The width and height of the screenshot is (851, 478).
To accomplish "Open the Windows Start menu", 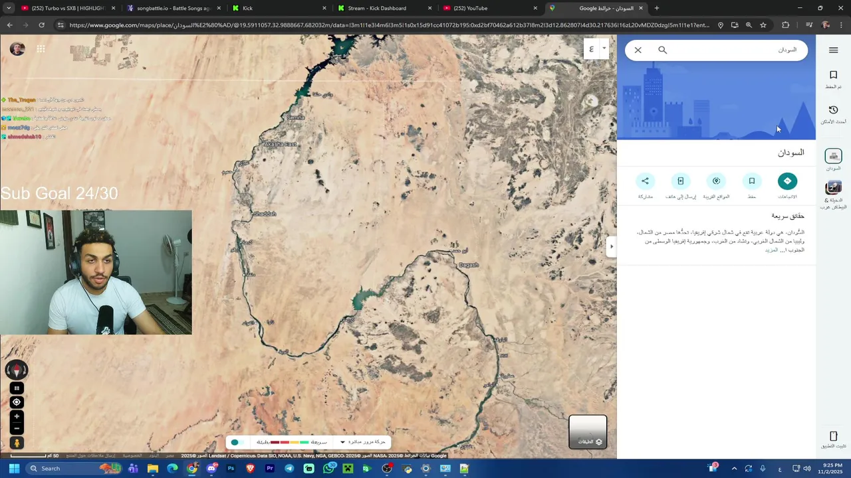I will coord(14,469).
